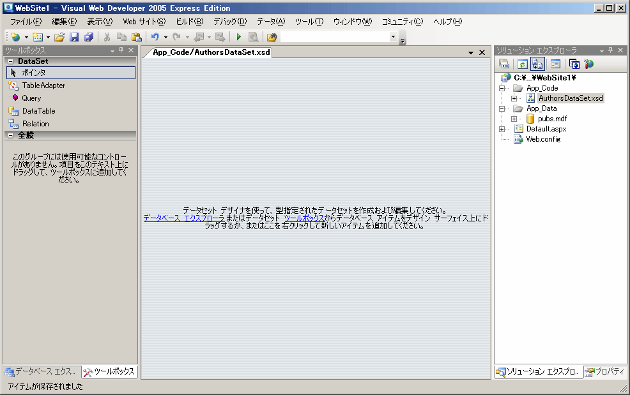The height and width of the screenshot is (395, 630).
Task: Expand the pubs.mdf node
Action: tap(514, 119)
